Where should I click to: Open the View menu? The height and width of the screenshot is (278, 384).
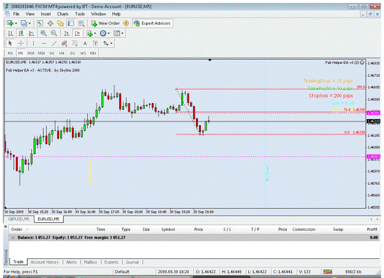click(x=30, y=14)
